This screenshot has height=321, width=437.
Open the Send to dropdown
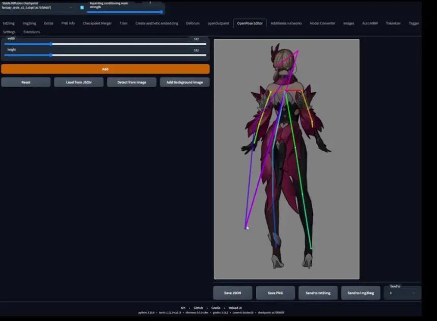402,293
